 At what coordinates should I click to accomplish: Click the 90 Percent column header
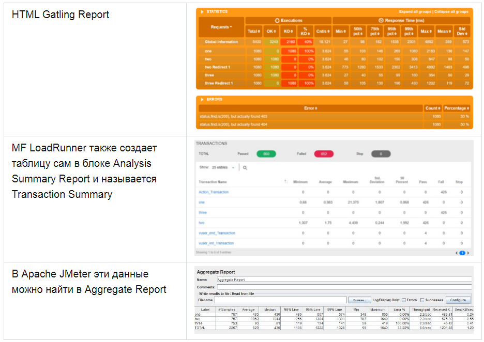tap(402, 180)
